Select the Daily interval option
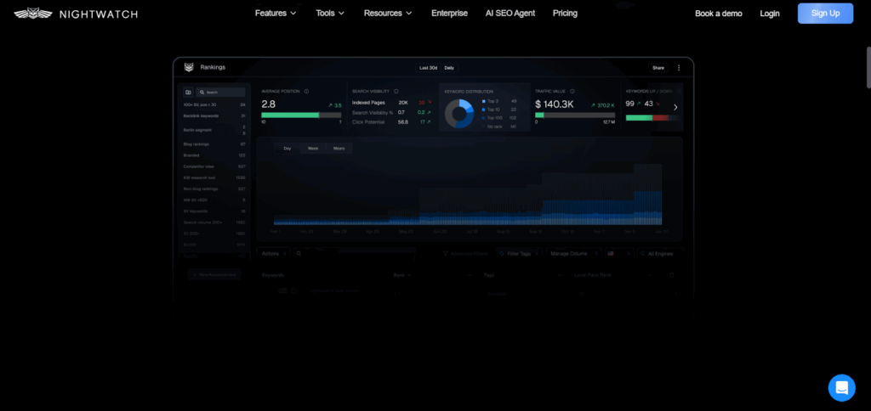 point(449,67)
